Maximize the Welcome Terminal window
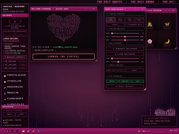The height and width of the screenshot is (134, 179). 90,9
